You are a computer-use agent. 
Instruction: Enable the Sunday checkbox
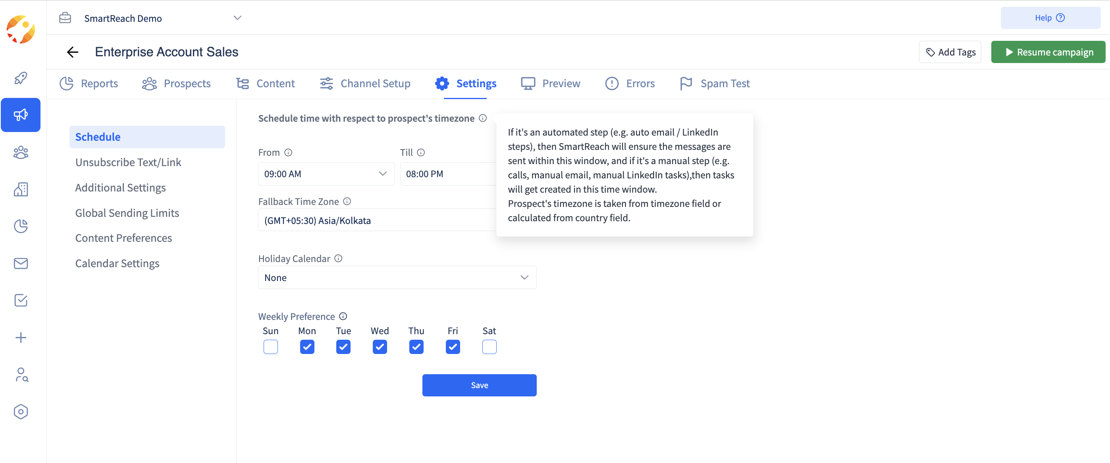pyautogui.click(x=271, y=347)
